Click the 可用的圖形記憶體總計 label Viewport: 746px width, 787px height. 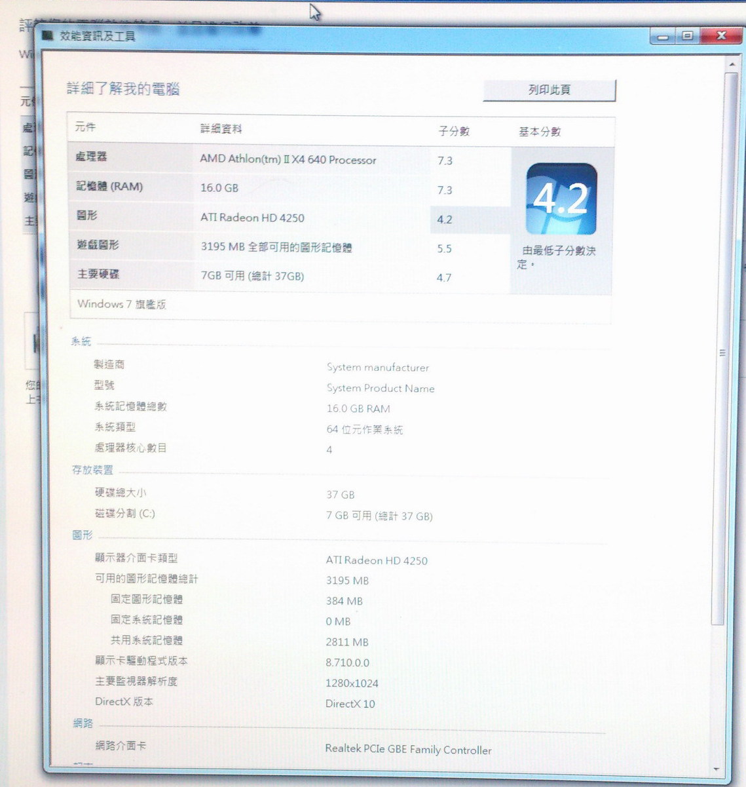[x=147, y=579]
